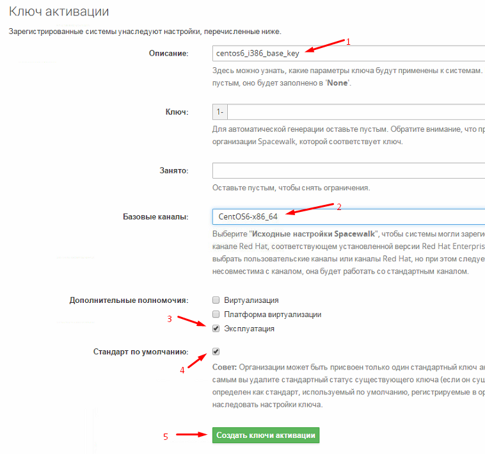Click the empty Ключ input field
The width and height of the screenshot is (485, 454).
(356, 112)
